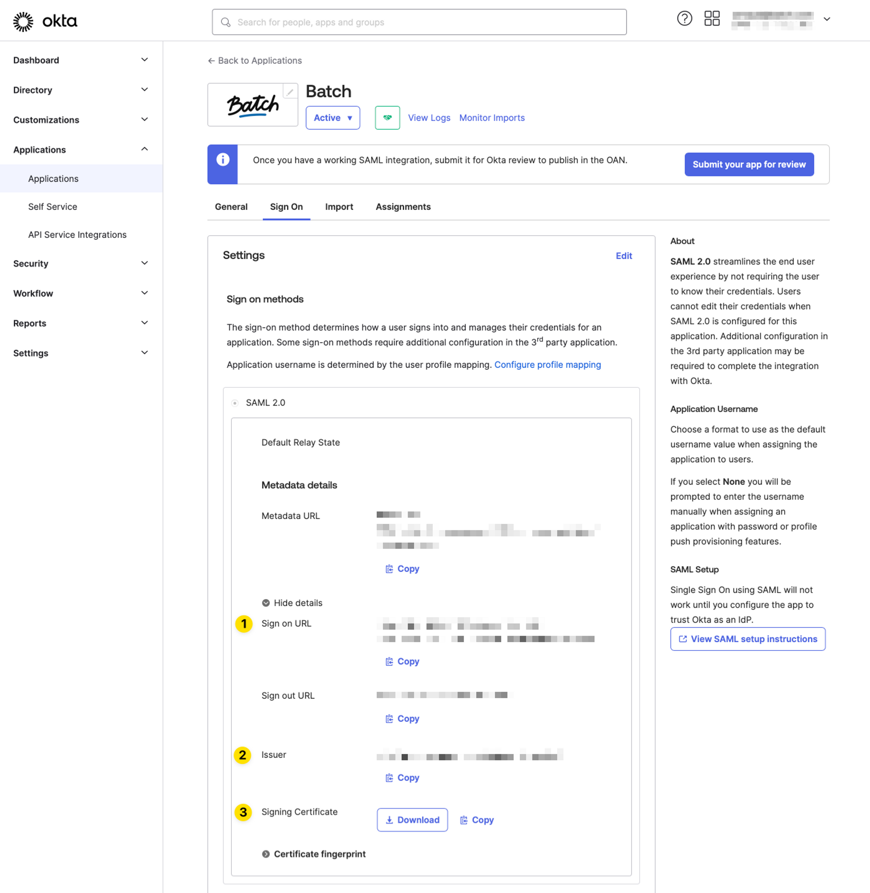This screenshot has height=893, width=870.
Task: Expand the Security menu
Action: 81,263
